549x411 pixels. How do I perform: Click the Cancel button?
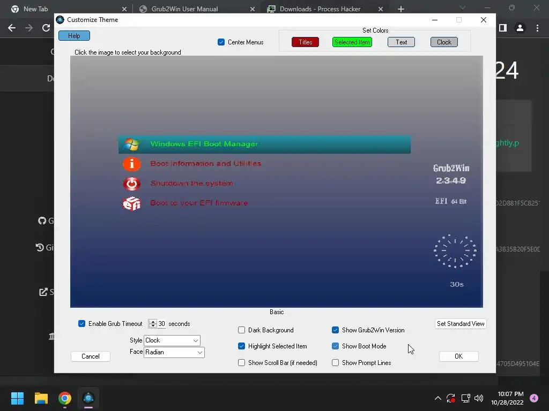[90, 356]
